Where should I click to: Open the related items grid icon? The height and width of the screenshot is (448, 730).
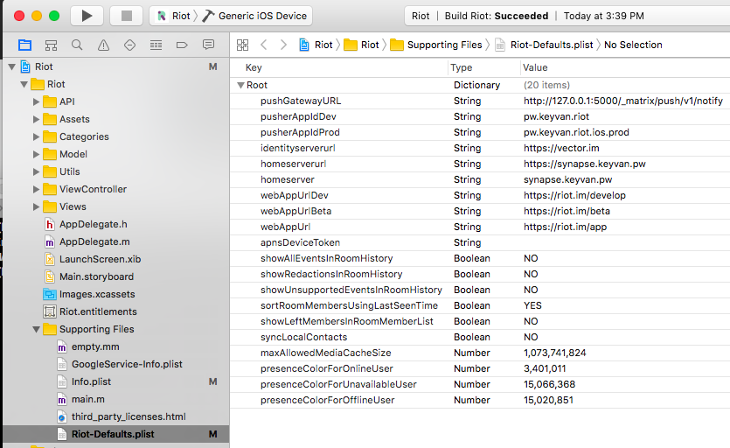(242, 45)
